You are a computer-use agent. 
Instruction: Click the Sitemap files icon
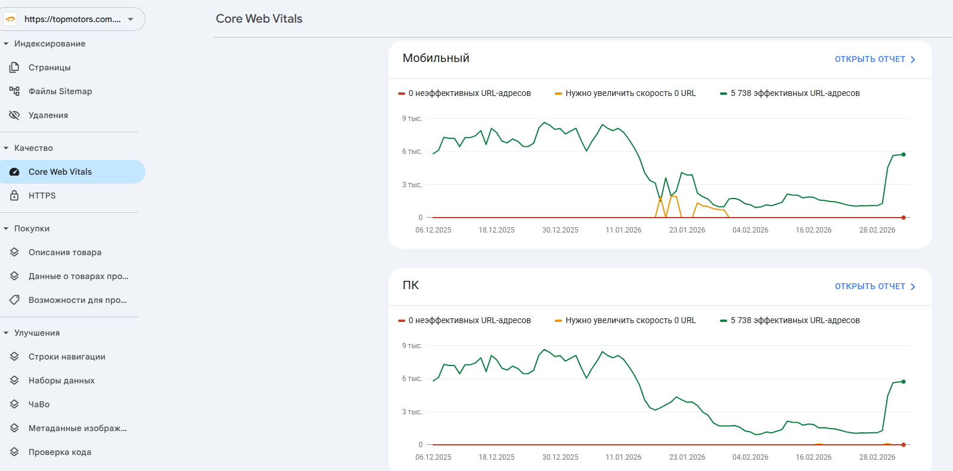click(x=14, y=91)
